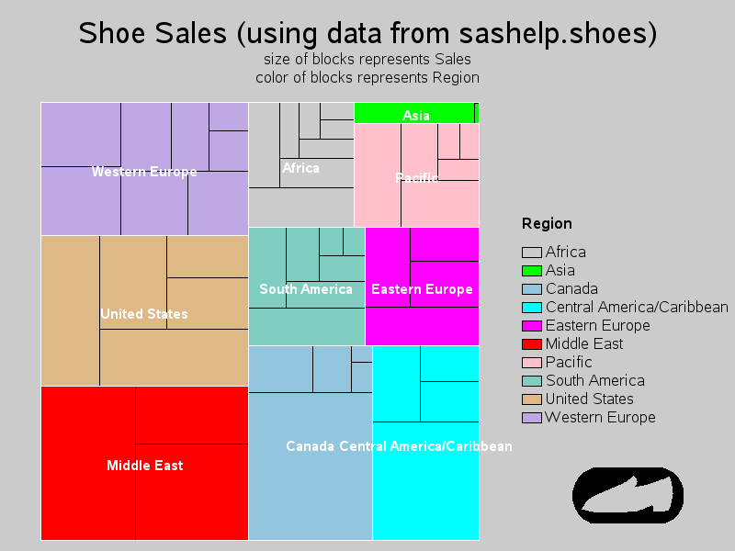Click the green Asia legend swatch
This screenshot has height=551, width=735.
tap(532, 271)
